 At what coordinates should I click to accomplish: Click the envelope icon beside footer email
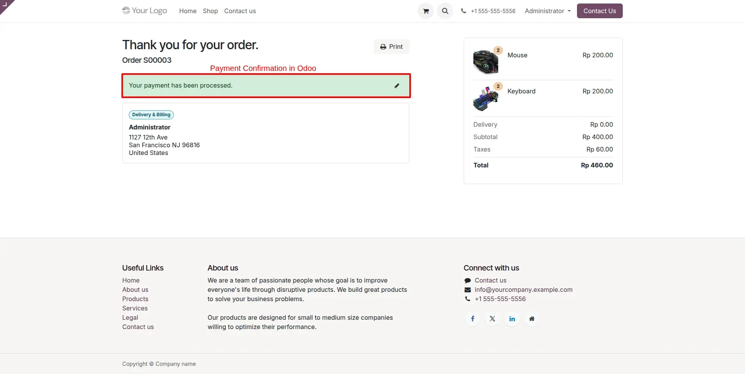pos(468,290)
